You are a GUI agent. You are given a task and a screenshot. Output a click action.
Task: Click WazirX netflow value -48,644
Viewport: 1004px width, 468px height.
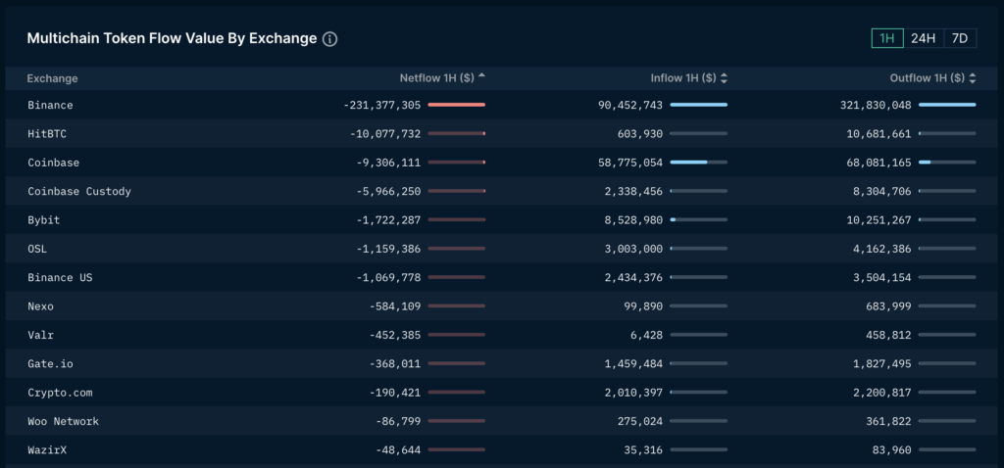click(x=398, y=450)
